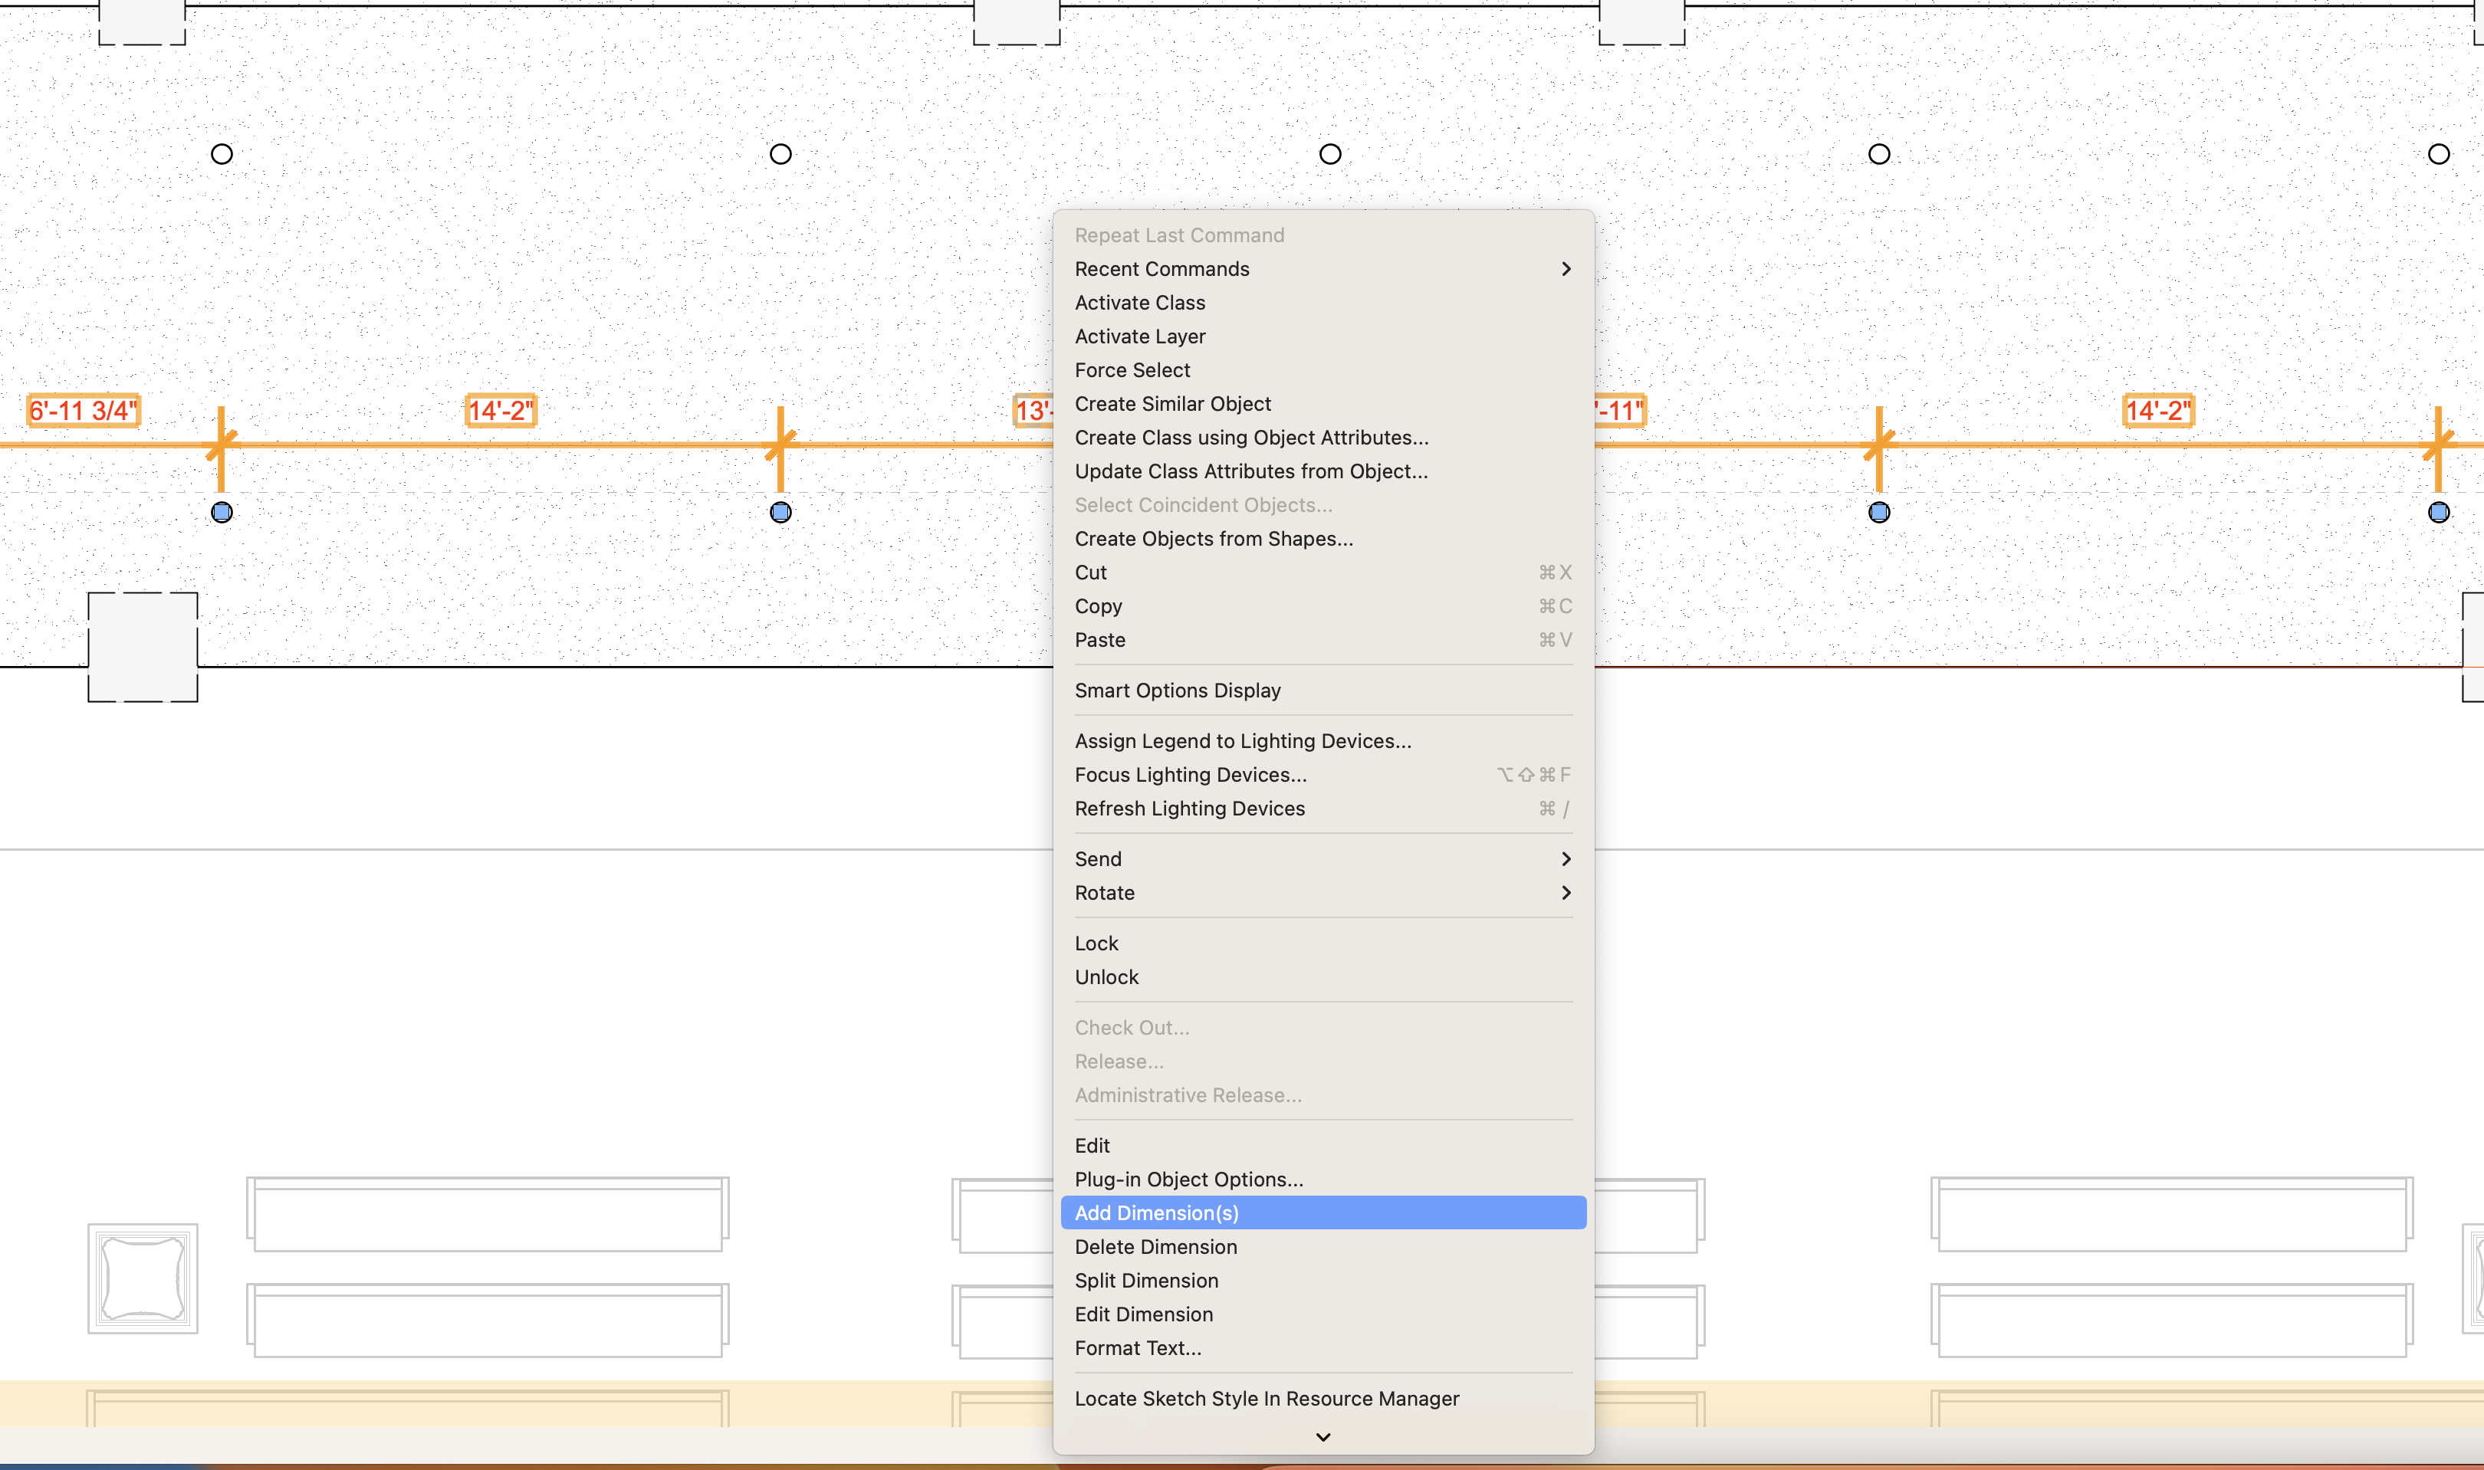This screenshot has width=2484, height=1470.
Task: Select Refresh Lighting Devices command
Action: pyautogui.click(x=1189, y=809)
